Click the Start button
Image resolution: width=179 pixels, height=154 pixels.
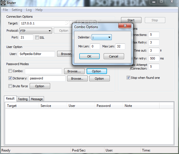click(131, 20)
